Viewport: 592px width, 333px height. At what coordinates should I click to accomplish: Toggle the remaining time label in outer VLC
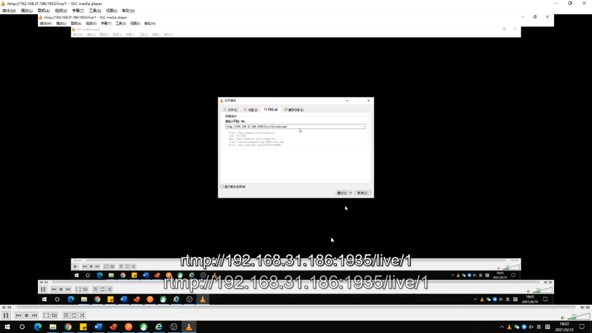(x=585, y=307)
